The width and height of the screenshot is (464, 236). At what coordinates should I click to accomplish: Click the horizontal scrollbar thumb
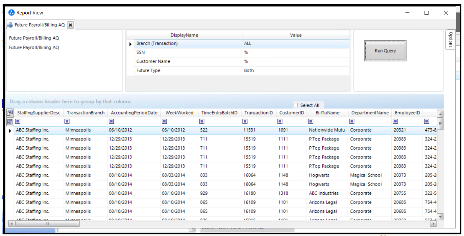47,224
